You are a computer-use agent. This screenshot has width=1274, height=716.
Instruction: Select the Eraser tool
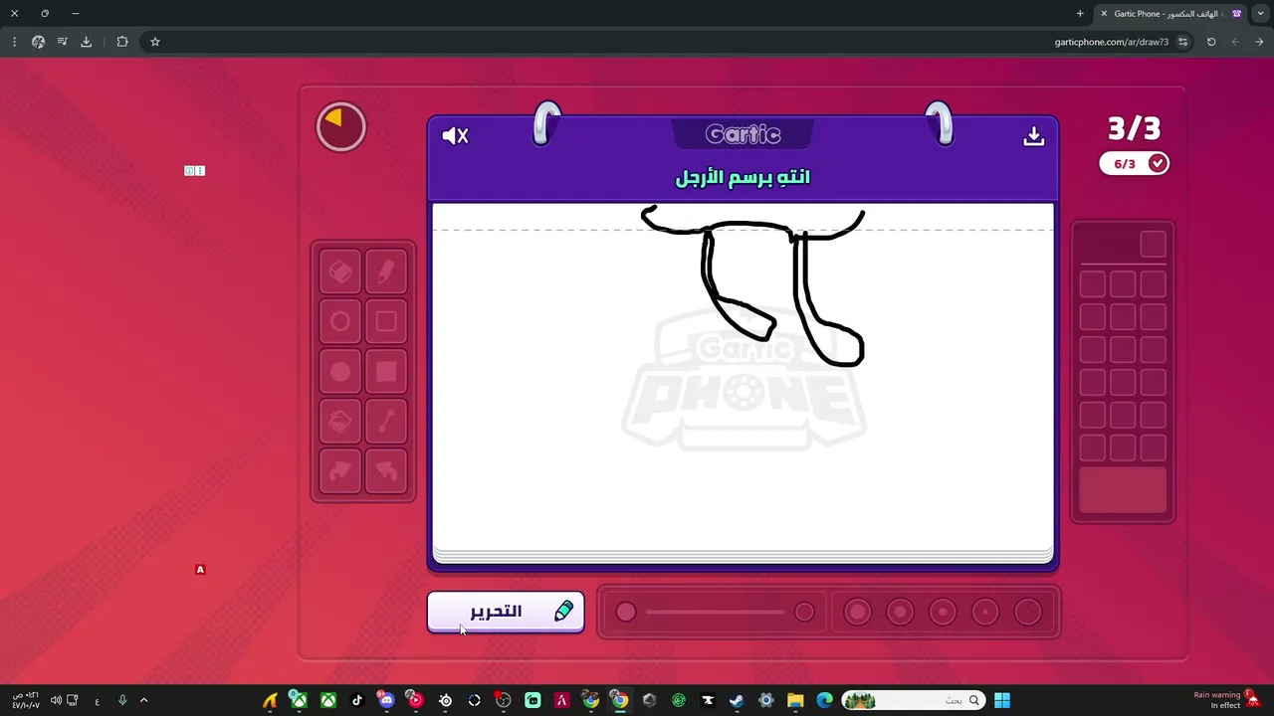pos(340,271)
